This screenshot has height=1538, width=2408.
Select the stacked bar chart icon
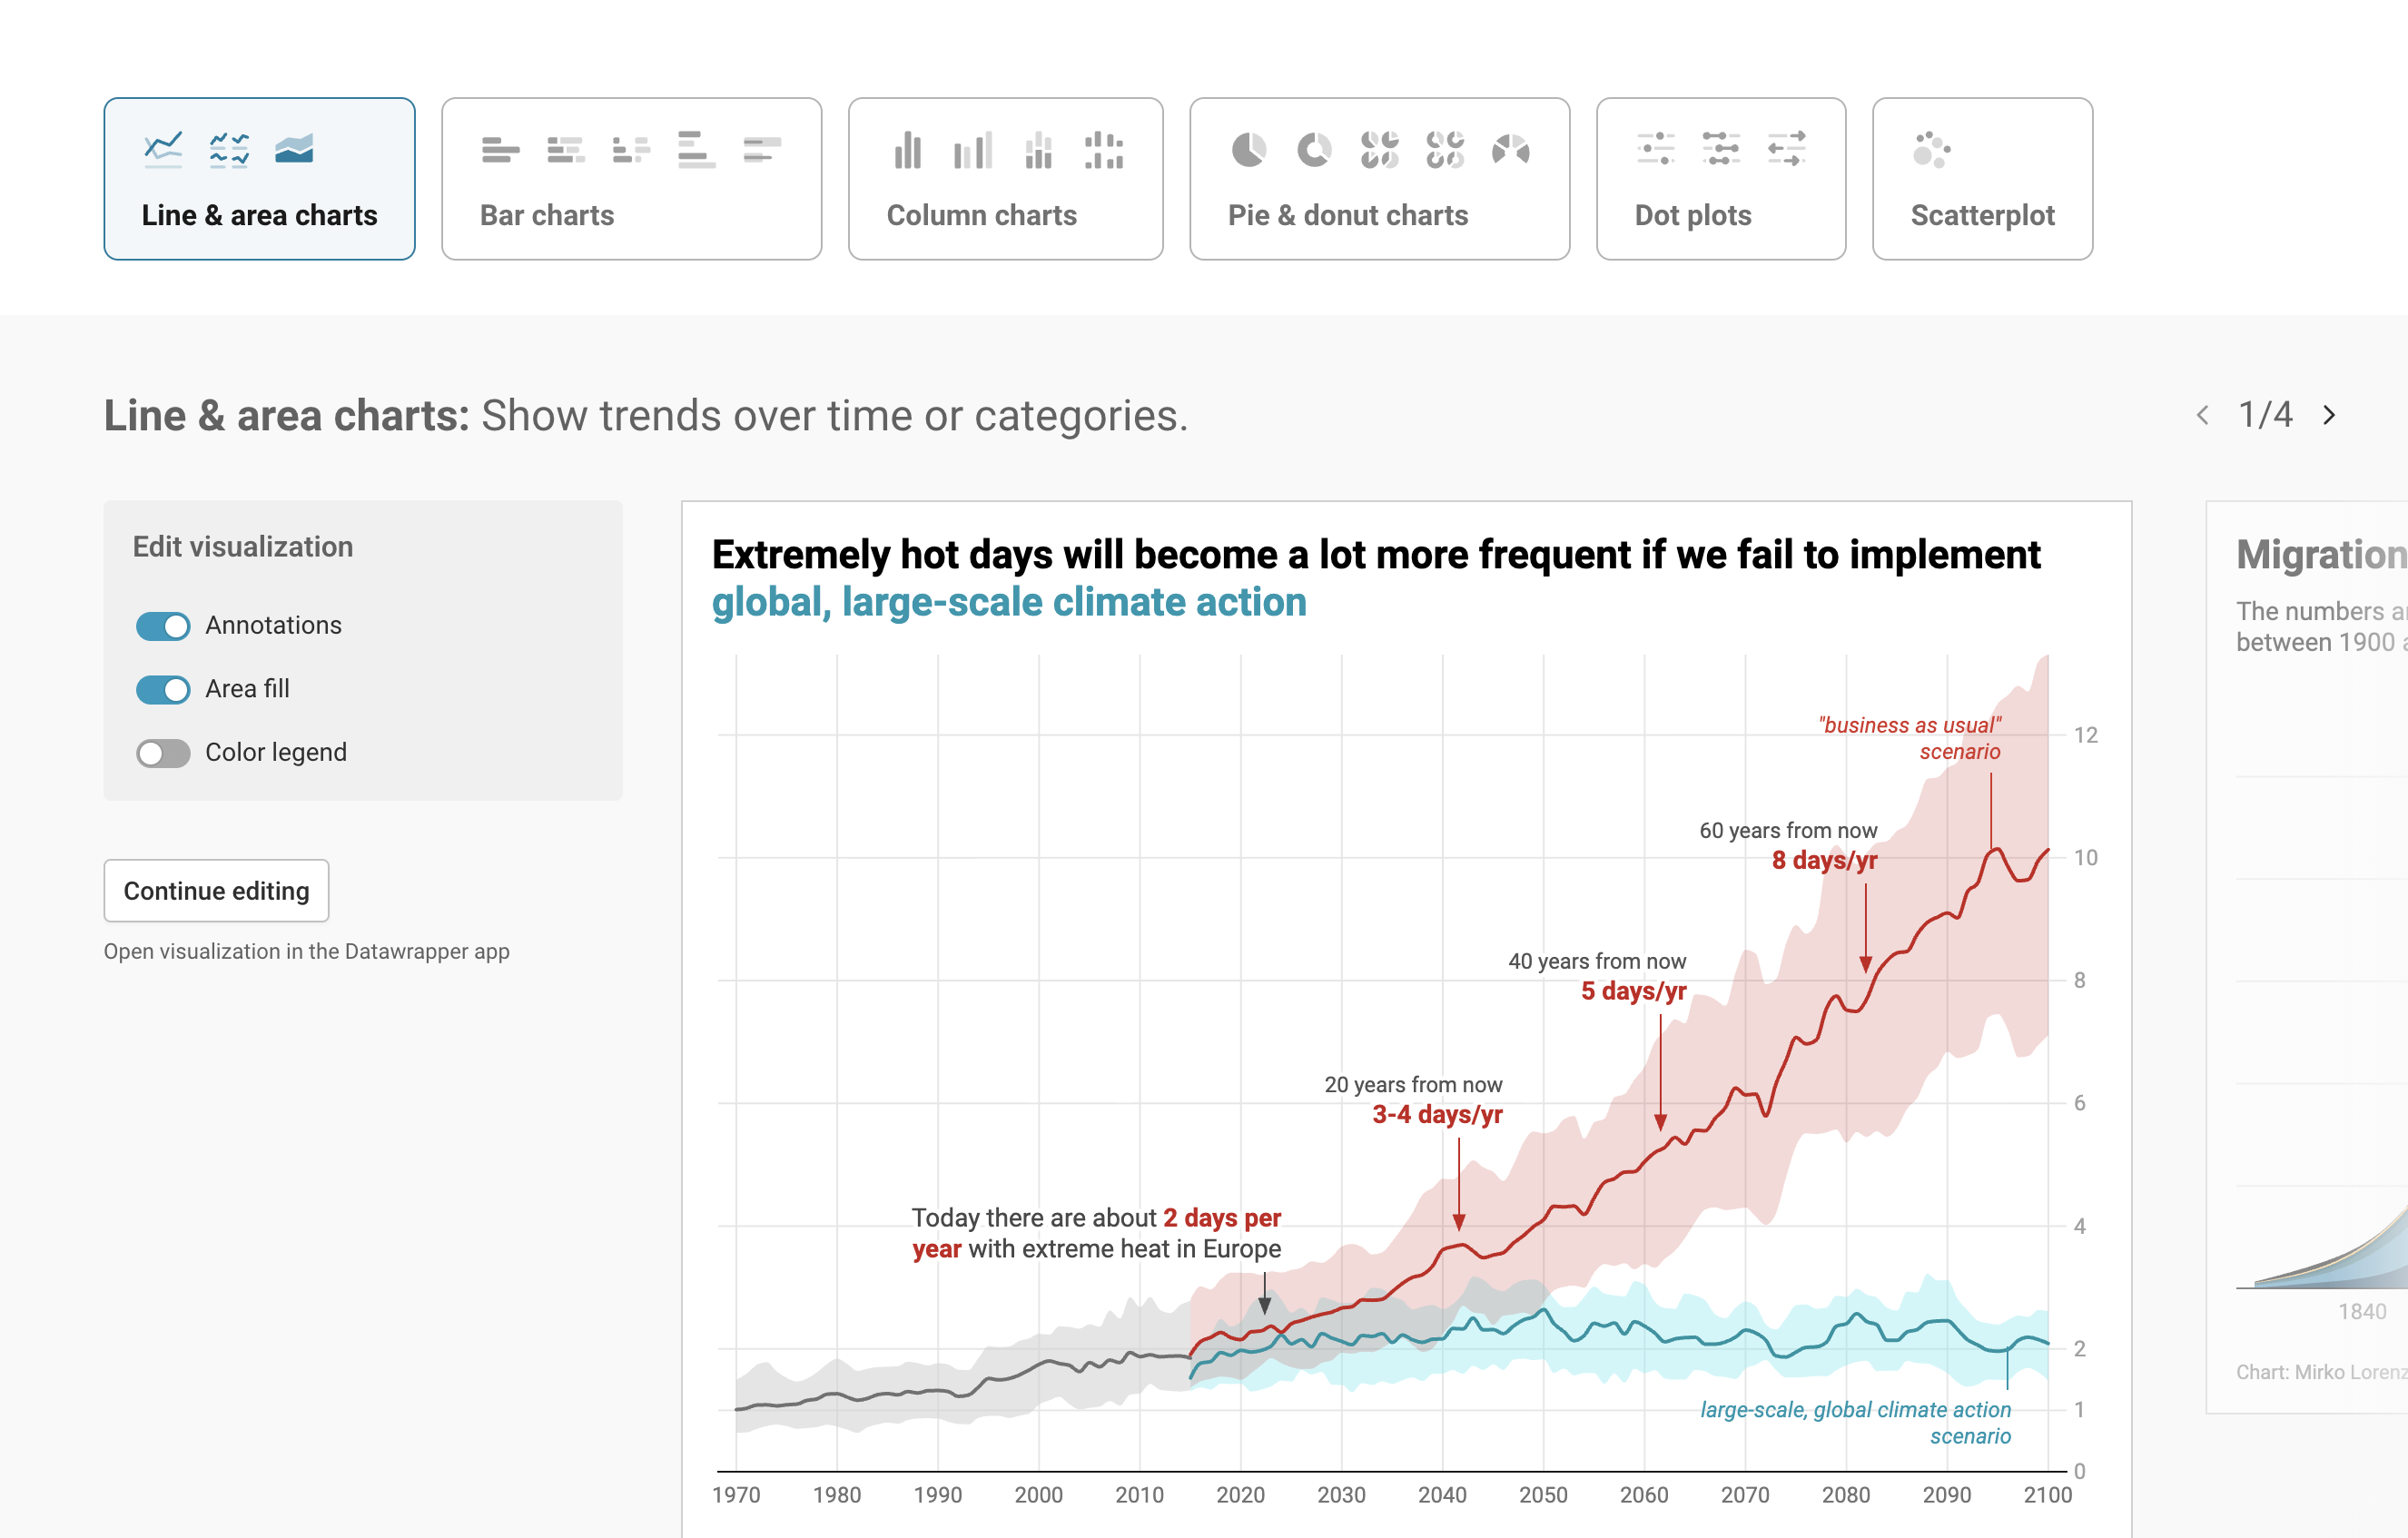point(566,150)
